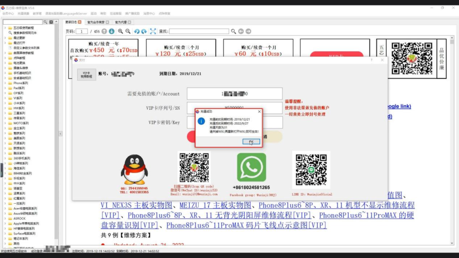Collapse the sidebar with the splitter arrow
The height and width of the screenshot is (258, 459).
(x=61, y=133)
